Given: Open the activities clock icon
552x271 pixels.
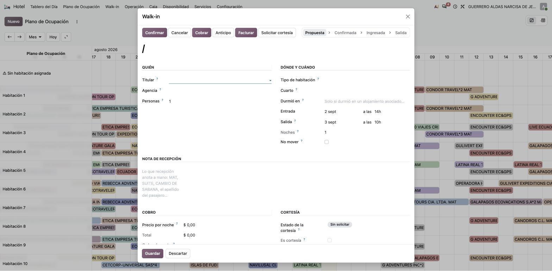Looking at the screenshot, I should [455, 7].
